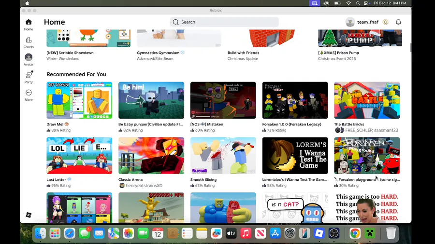
Task: Open Reminders from the Dock
Action: point(187,233)
